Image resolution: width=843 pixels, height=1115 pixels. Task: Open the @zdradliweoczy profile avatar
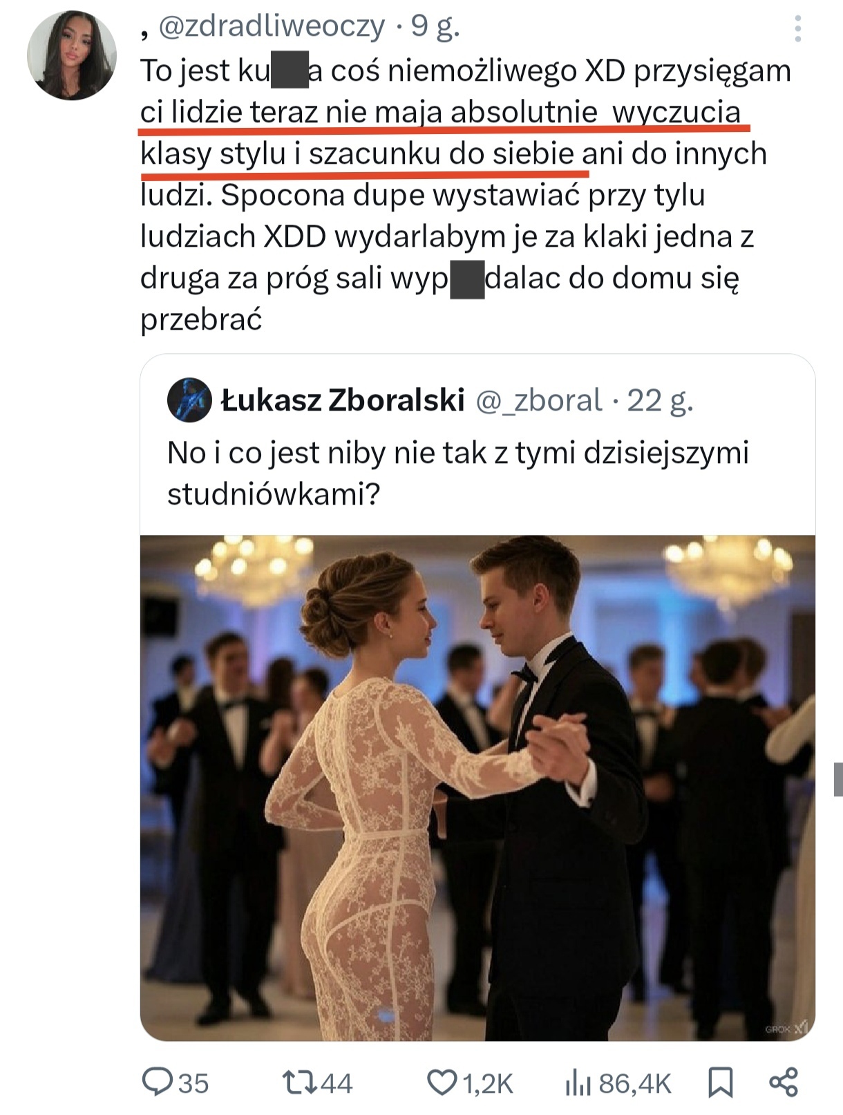coord(72,55)
